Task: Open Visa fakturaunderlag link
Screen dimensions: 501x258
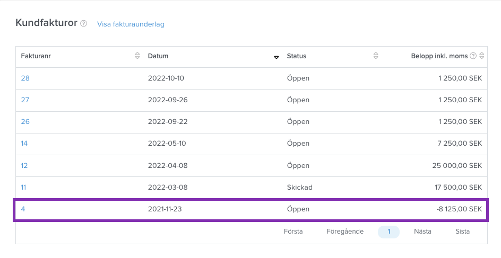Action: pyautogui.click(x=131, y=24)
